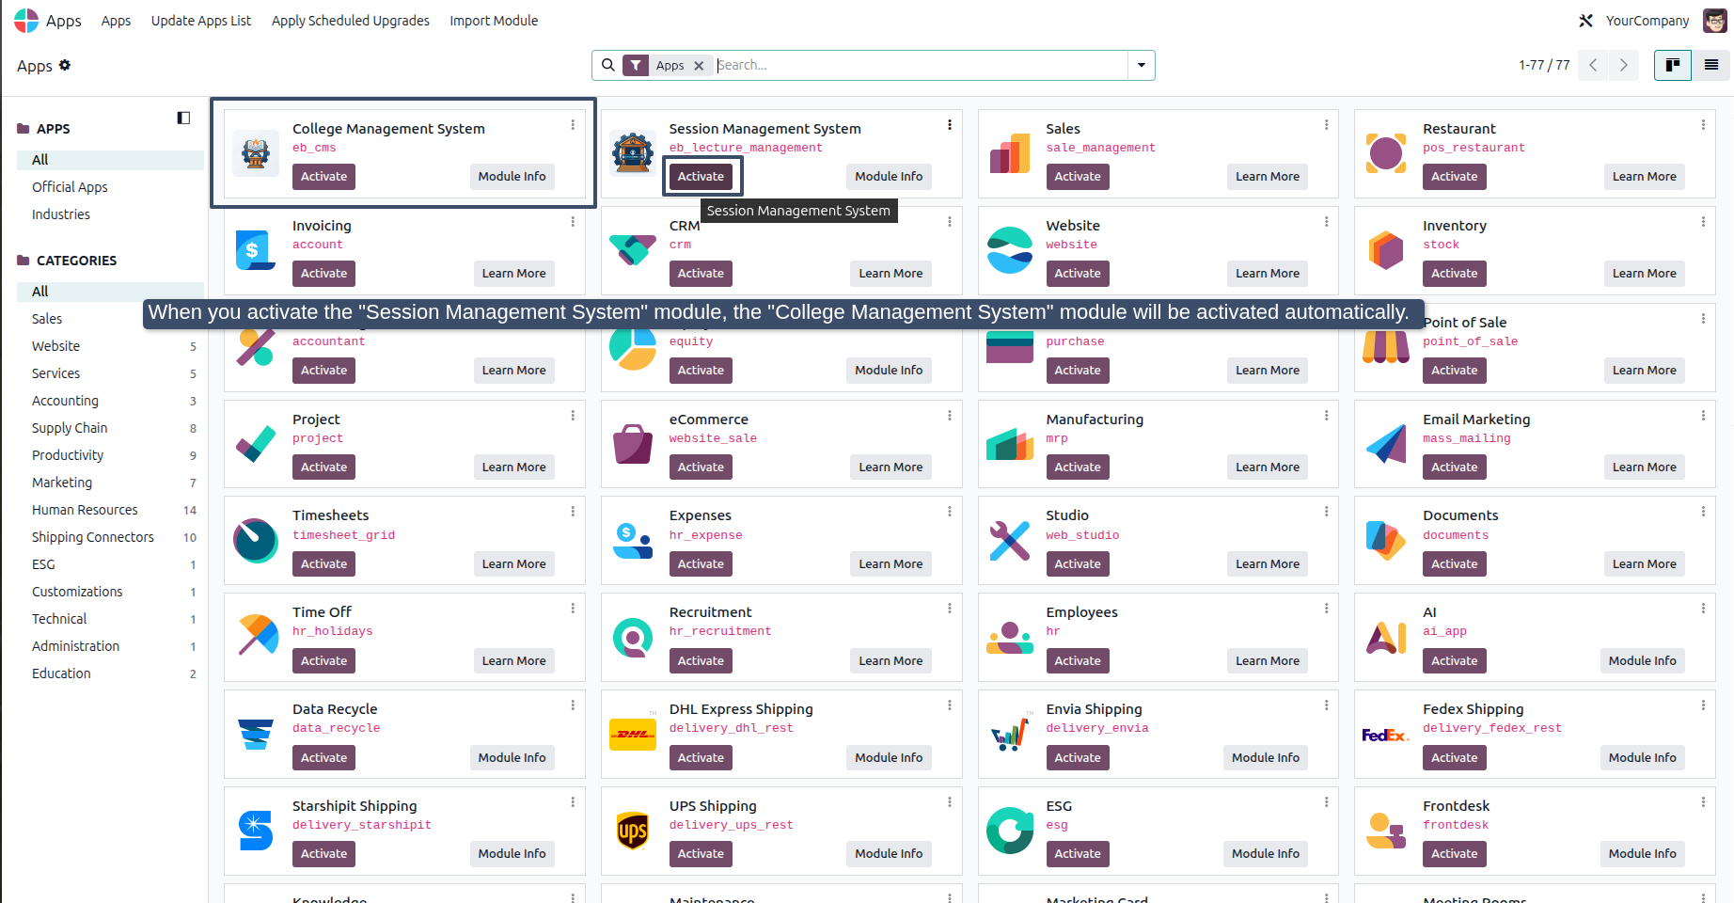Activate the Employees app
The image size is (1734, 903).
point(1078,661)
